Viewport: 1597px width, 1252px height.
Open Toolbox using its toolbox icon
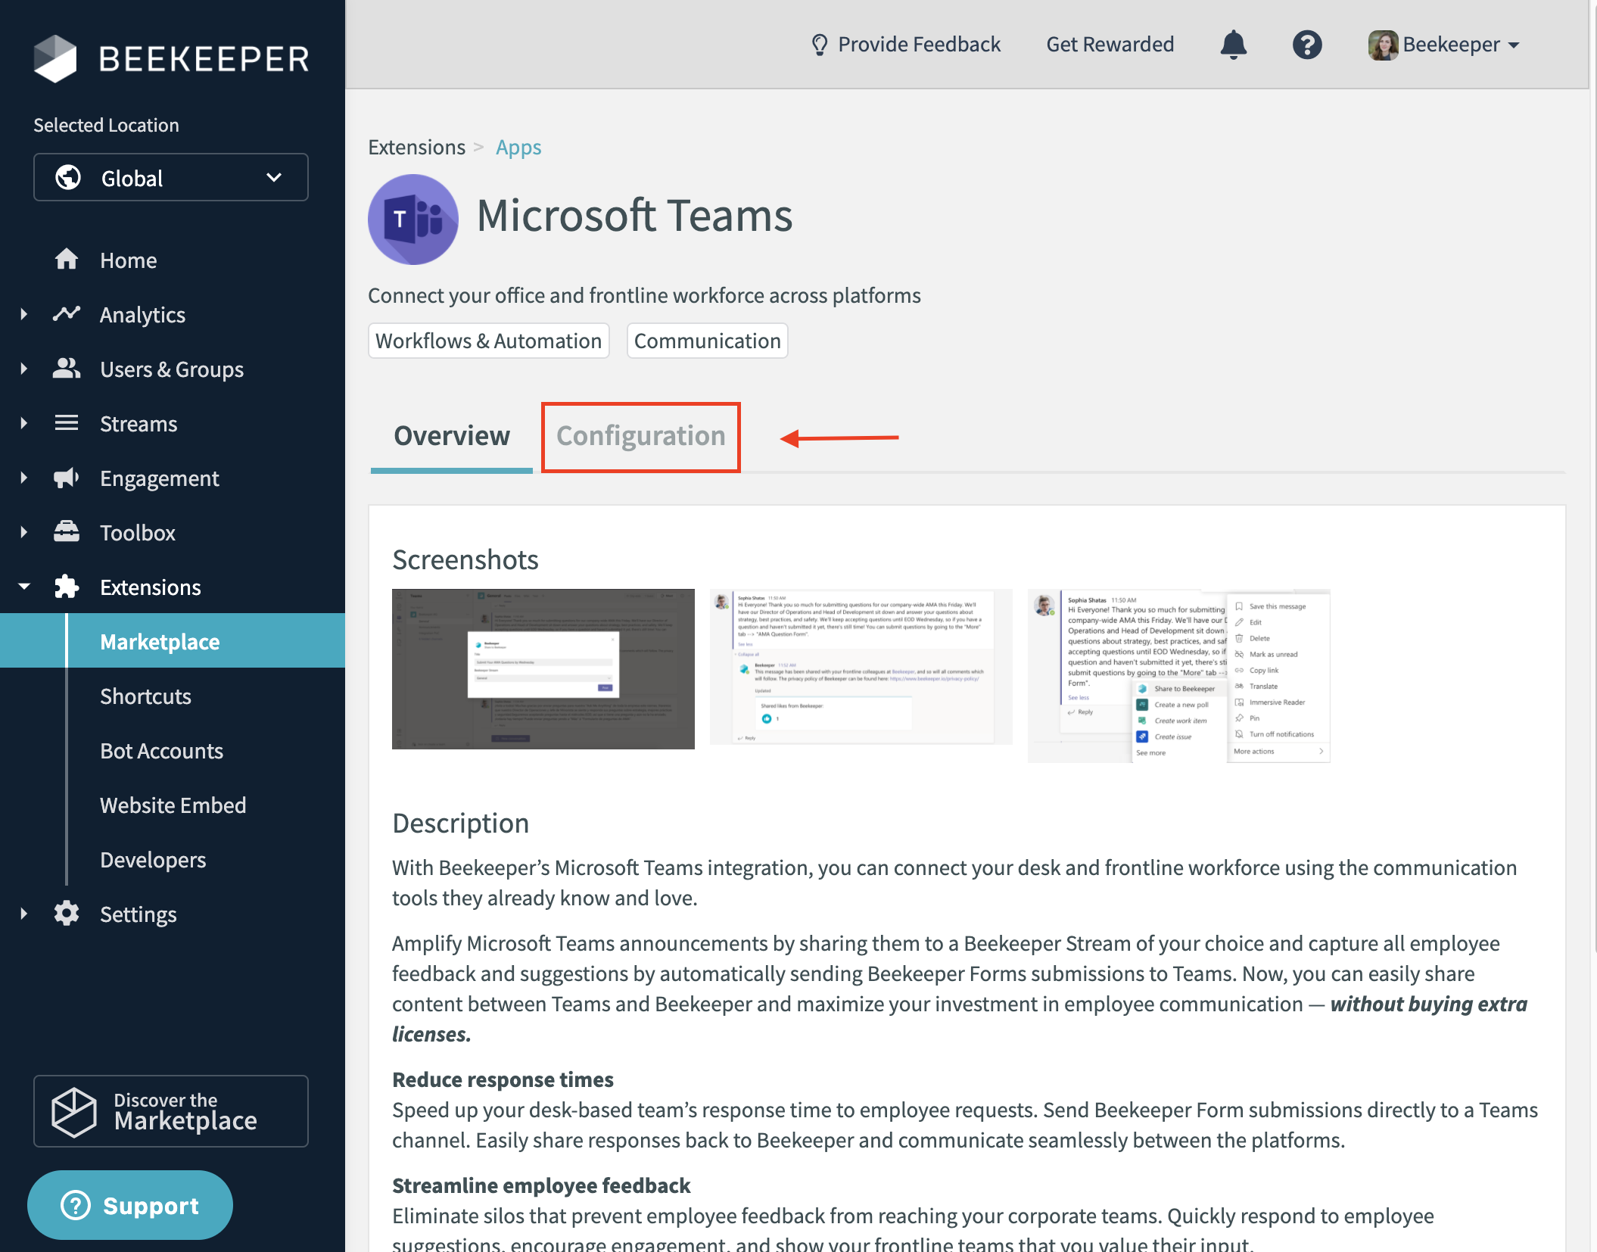coord(67,532)
